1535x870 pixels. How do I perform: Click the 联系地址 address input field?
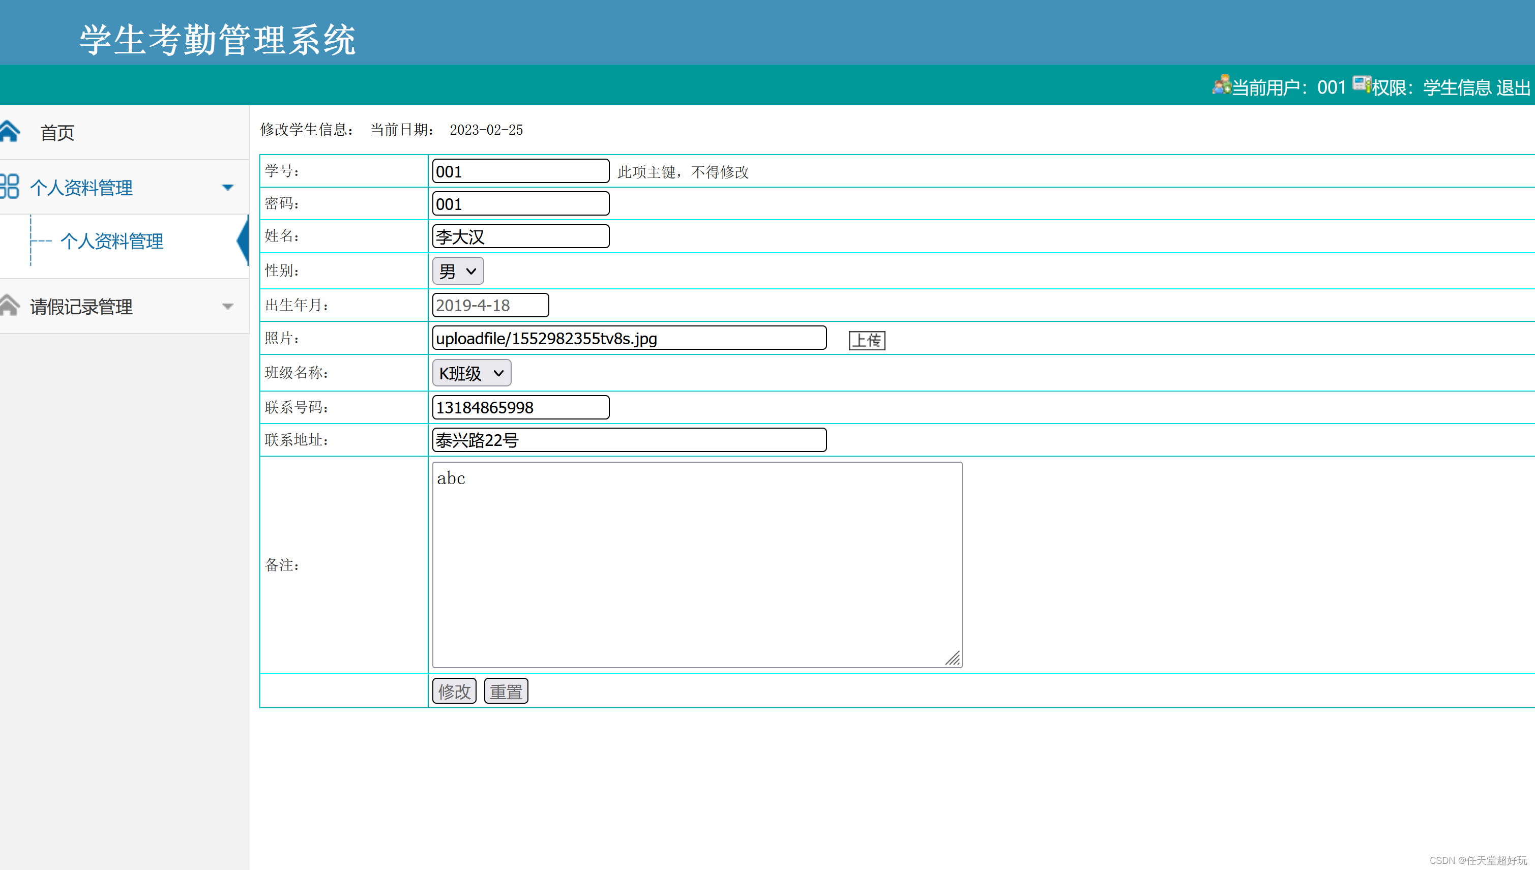627,441
